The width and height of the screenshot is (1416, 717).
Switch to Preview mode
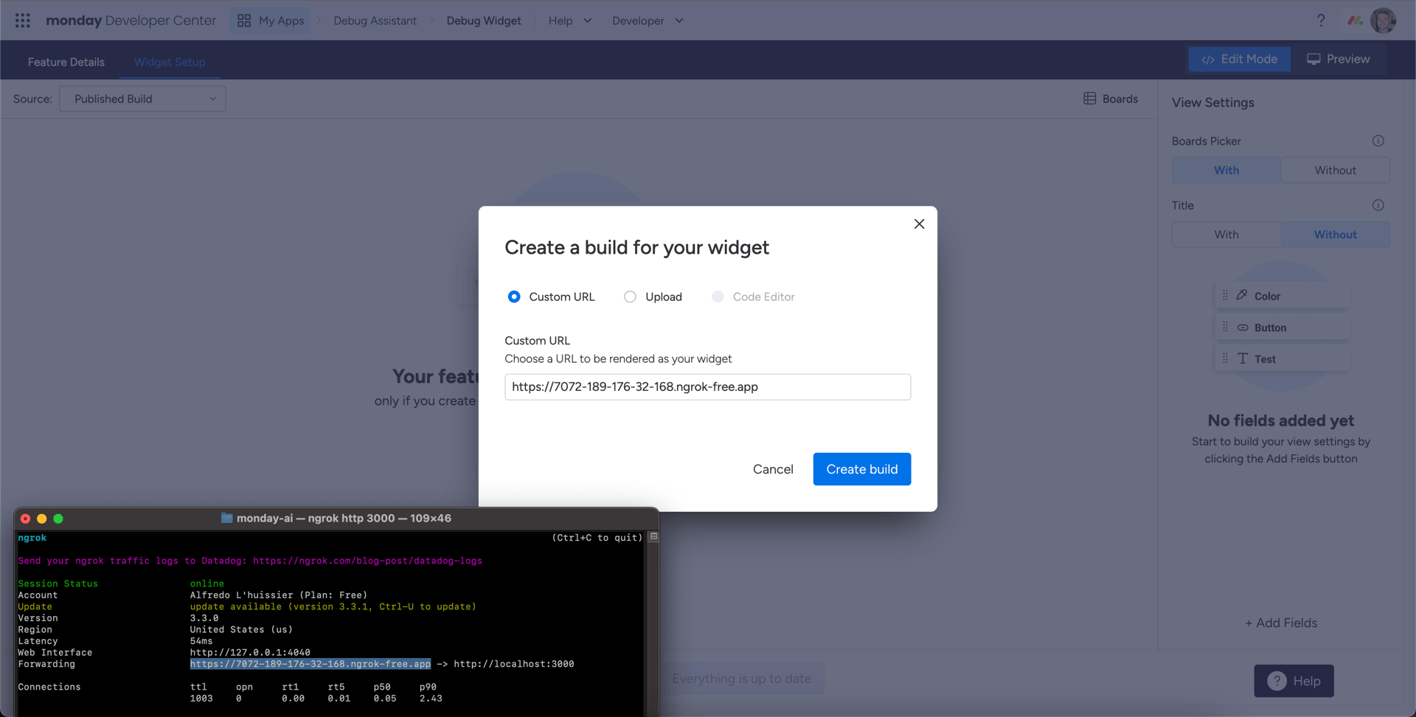click(1339, 59)
